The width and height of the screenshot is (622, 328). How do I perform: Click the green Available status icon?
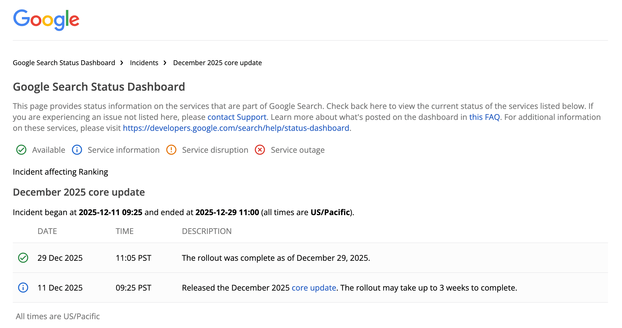[21, 150]
